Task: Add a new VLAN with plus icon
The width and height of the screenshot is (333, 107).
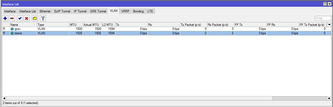Action: (5, 18)
